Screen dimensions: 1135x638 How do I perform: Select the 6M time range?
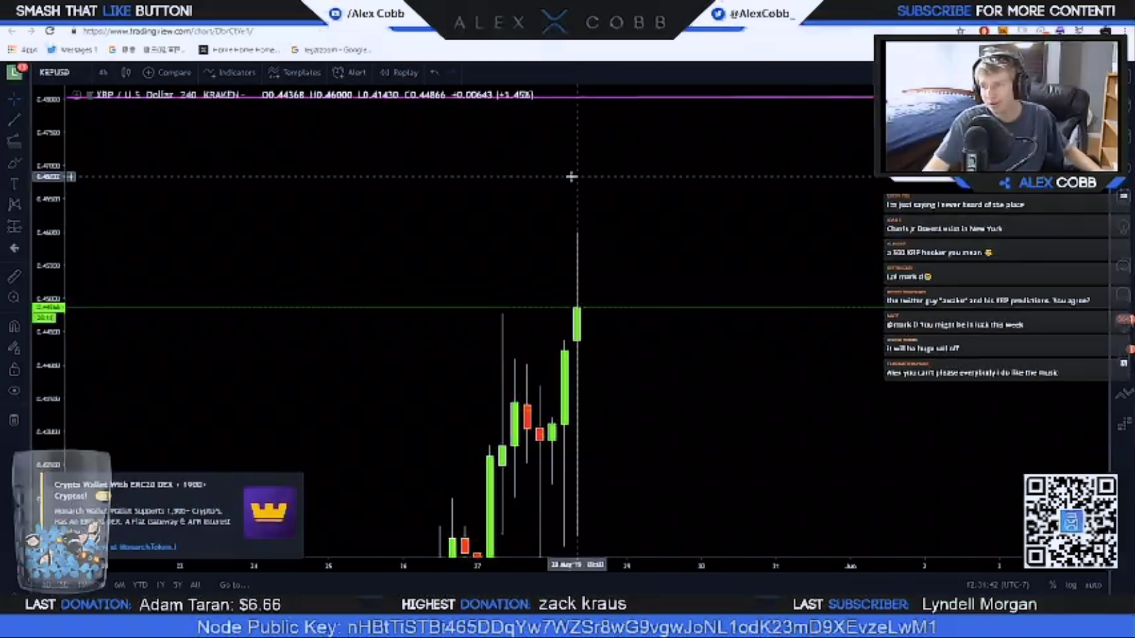point(119,585)
